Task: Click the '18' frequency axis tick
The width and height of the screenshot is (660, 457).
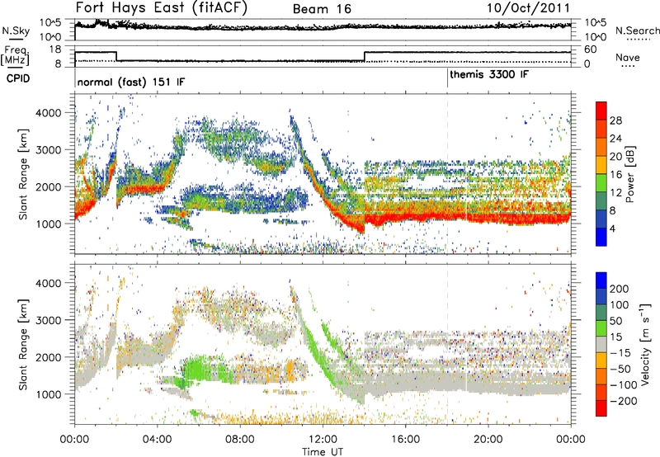Action: (x=55, y=49)
